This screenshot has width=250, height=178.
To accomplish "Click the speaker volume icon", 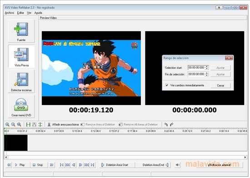I will click(x=177, y=165).
